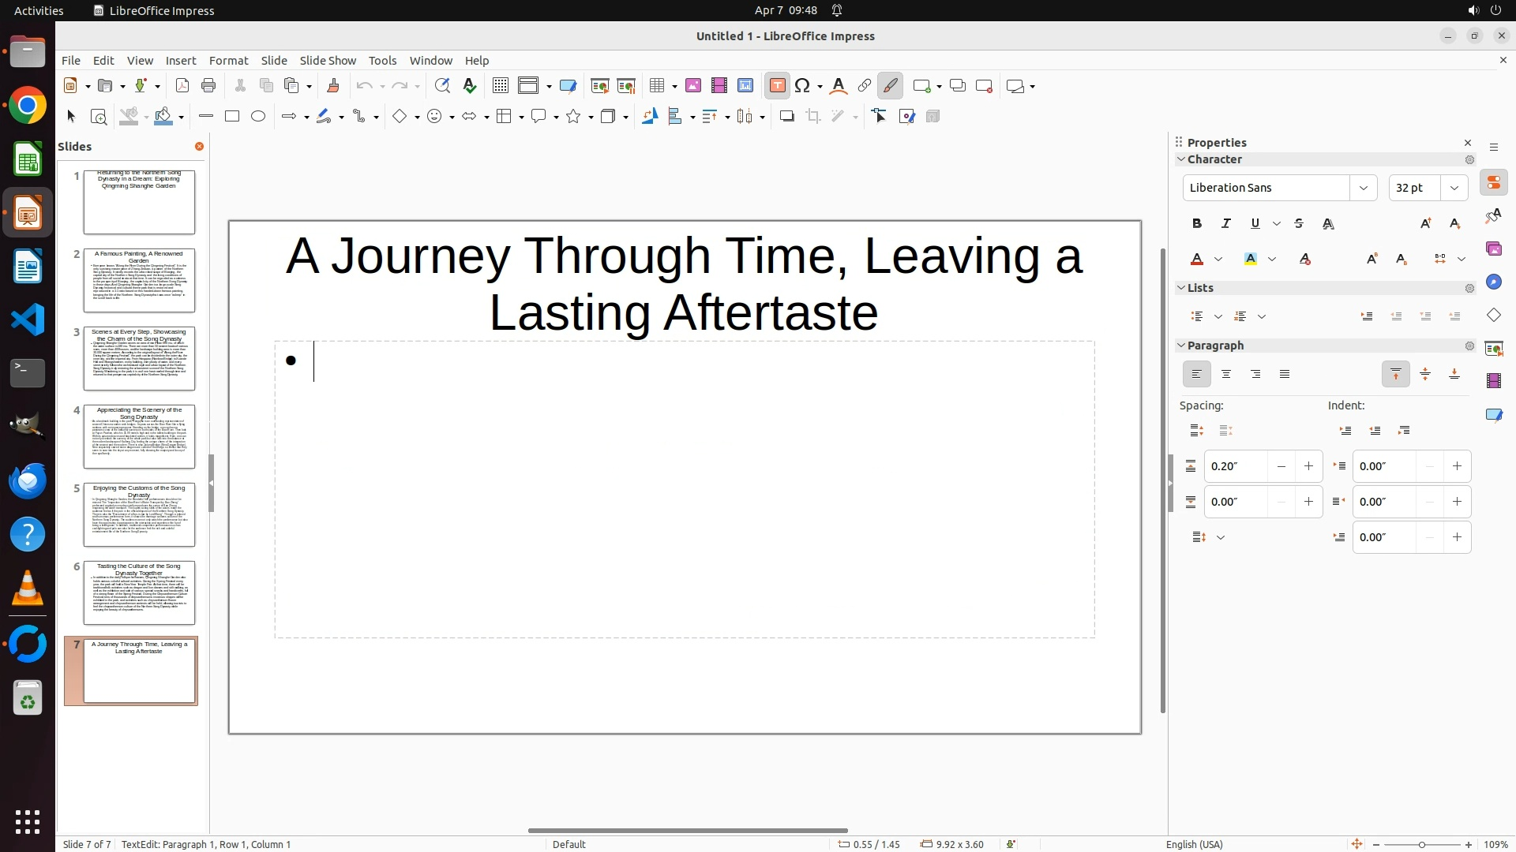This screenshot has width=1516, height=852.
Task: Click the Display Grid toolbar icon
Action: [x=500, y=86]
